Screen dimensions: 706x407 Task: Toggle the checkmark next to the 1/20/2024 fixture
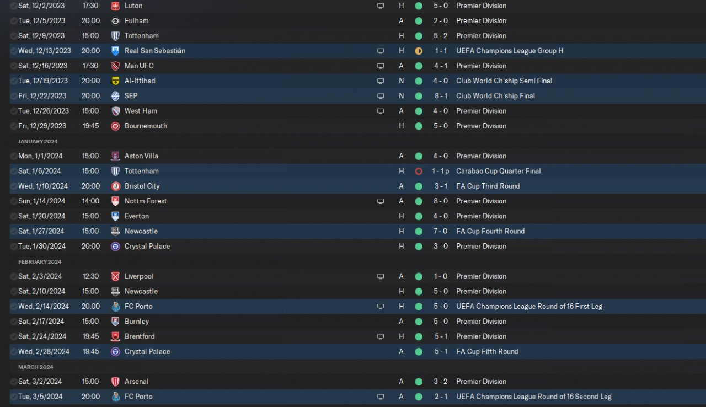(13, 216)
